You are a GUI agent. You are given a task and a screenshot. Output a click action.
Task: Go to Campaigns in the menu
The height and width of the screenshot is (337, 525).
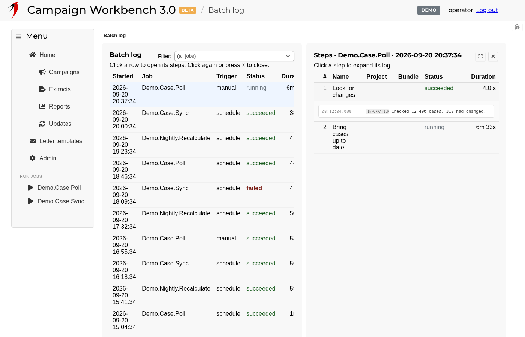pos(64,72)
